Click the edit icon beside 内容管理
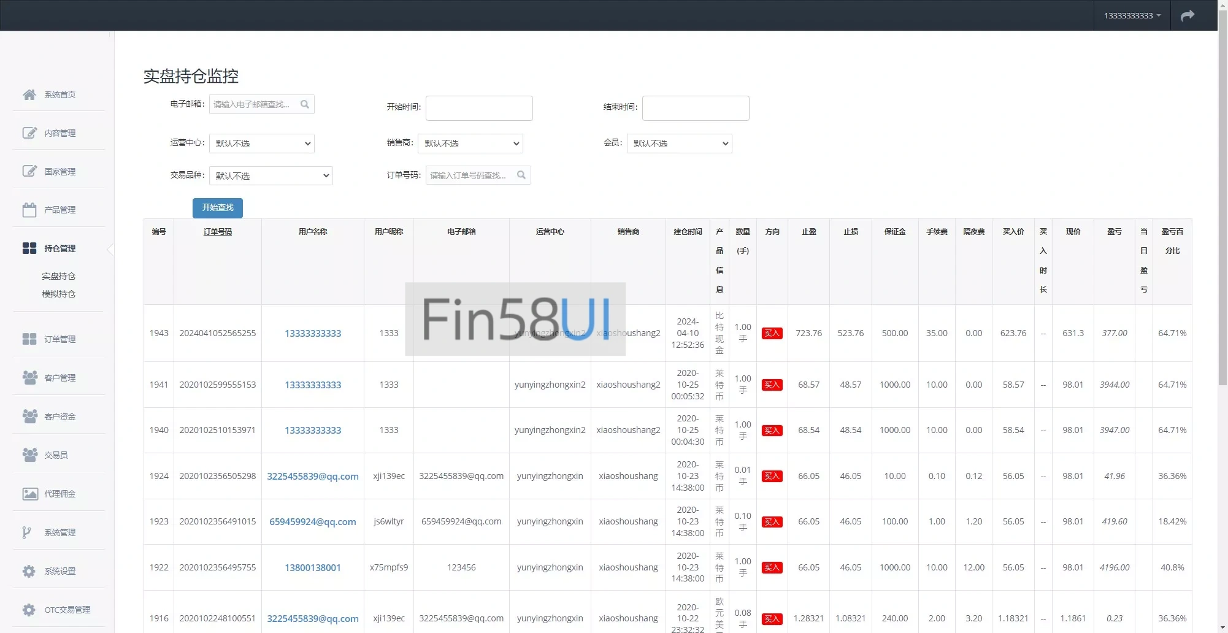The image size is (1228, 633). click(x=29, y=133)
